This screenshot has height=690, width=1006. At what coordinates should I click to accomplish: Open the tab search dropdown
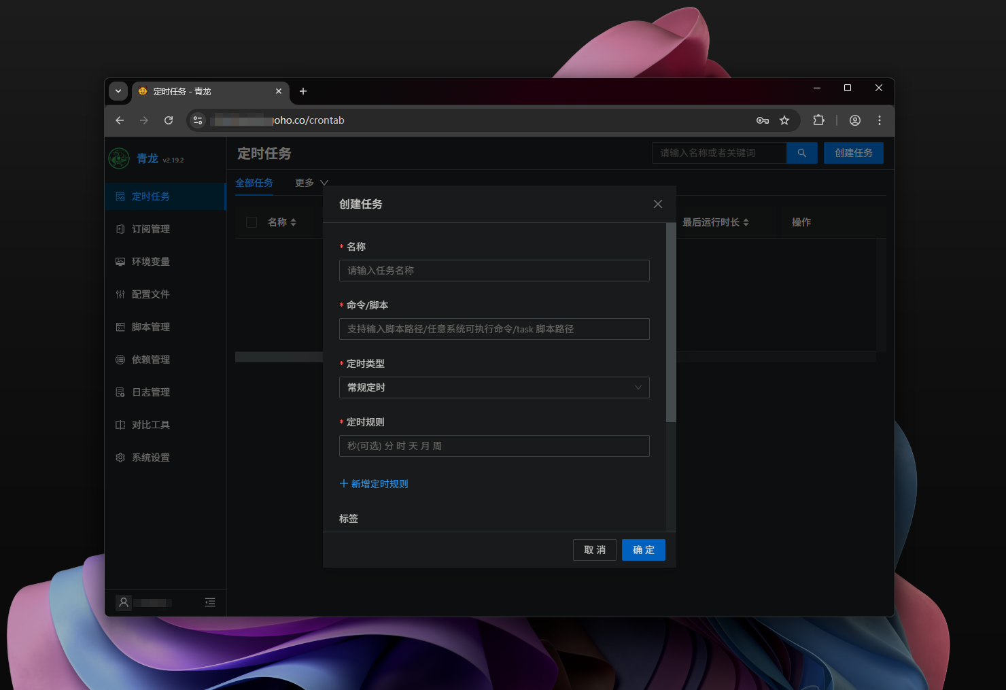(118, 91)
